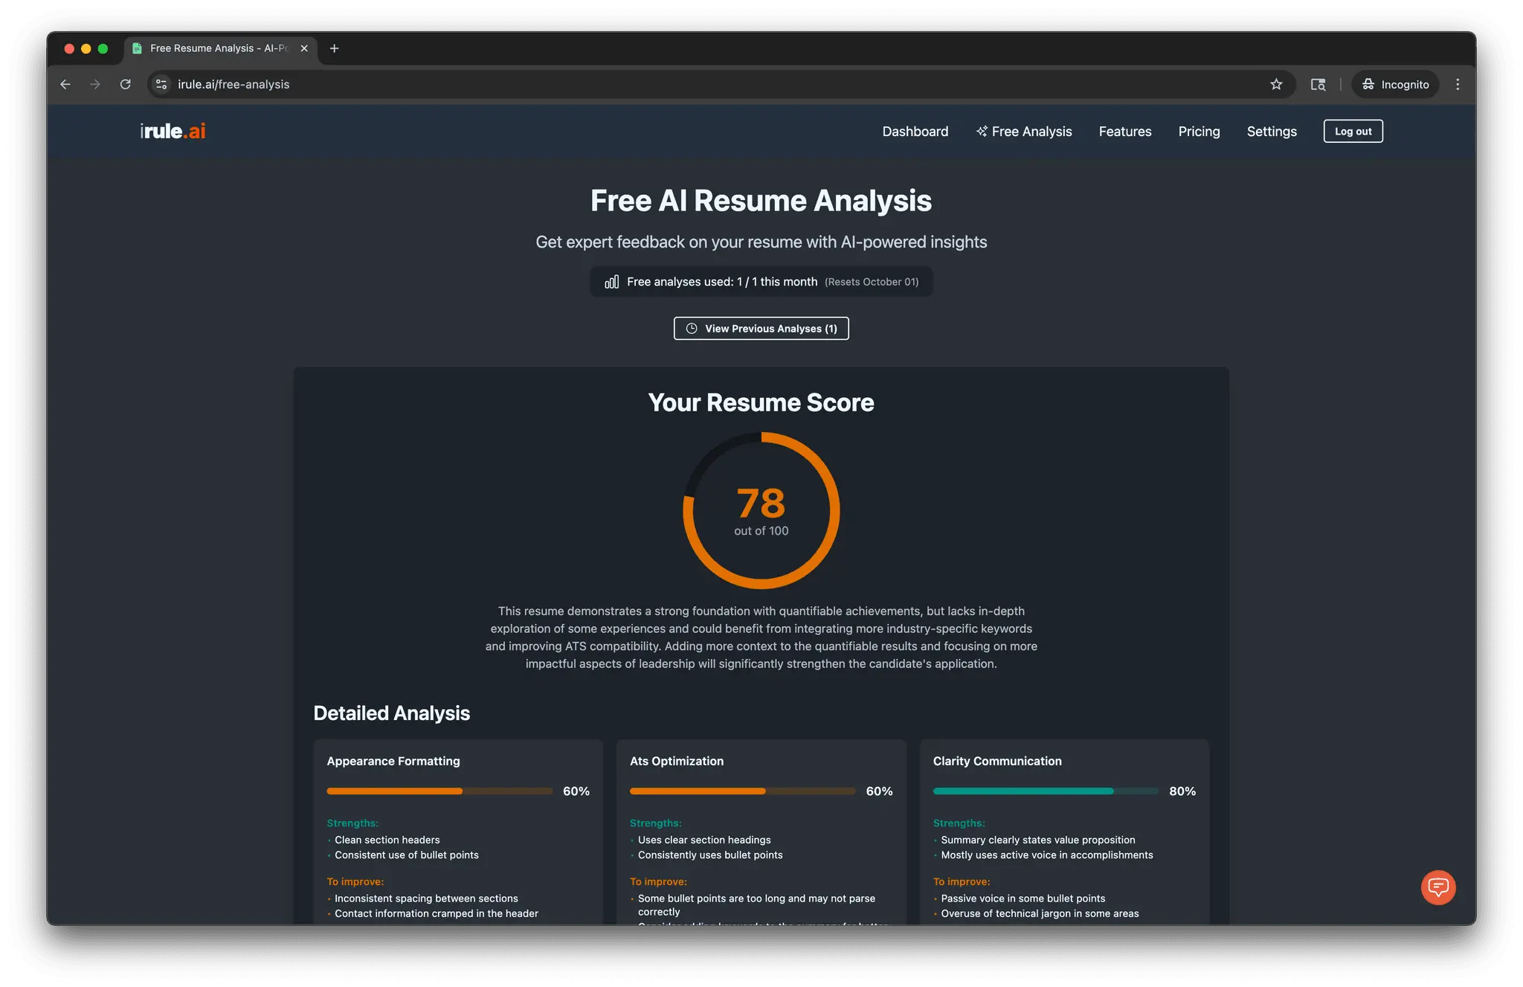
Task: Open the tab search icon
Action: coord(1318,84)
